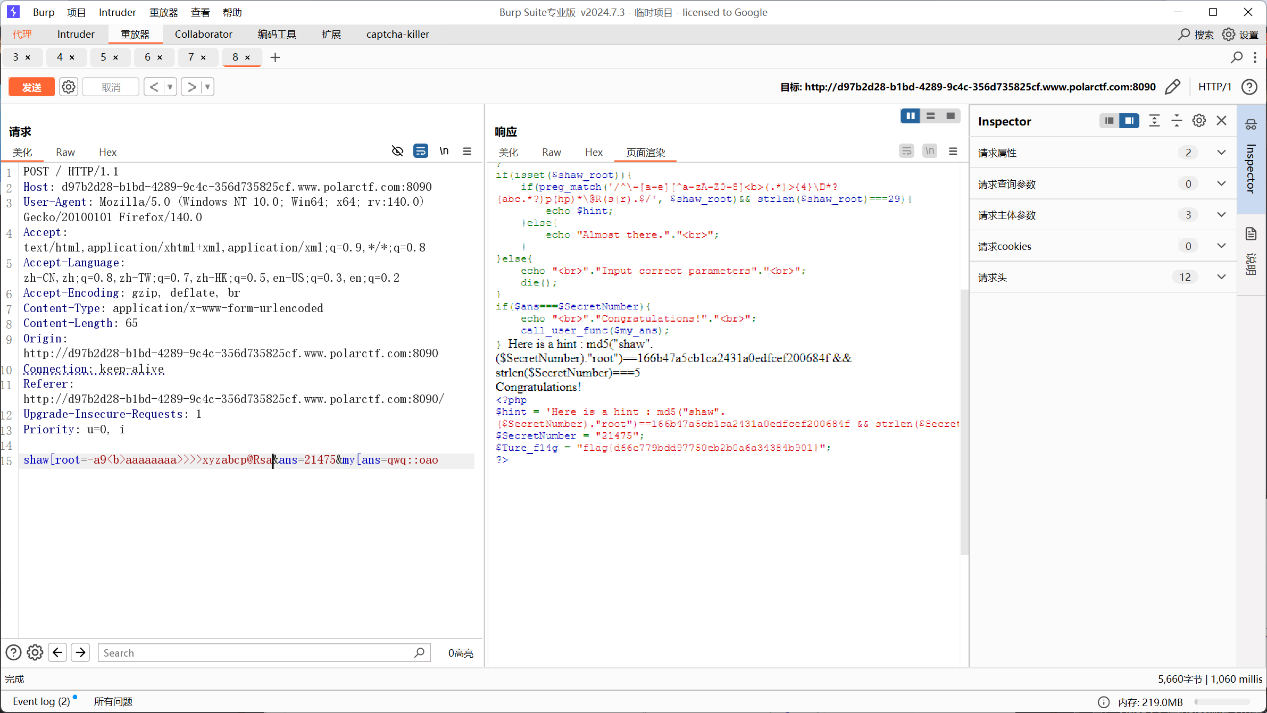
Task: Click the edit target pencil icon
Action: [x=1172, y=87]
